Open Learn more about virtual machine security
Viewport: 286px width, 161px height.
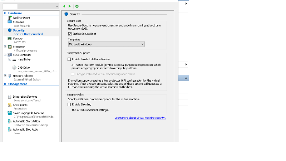tap(140, 118)
